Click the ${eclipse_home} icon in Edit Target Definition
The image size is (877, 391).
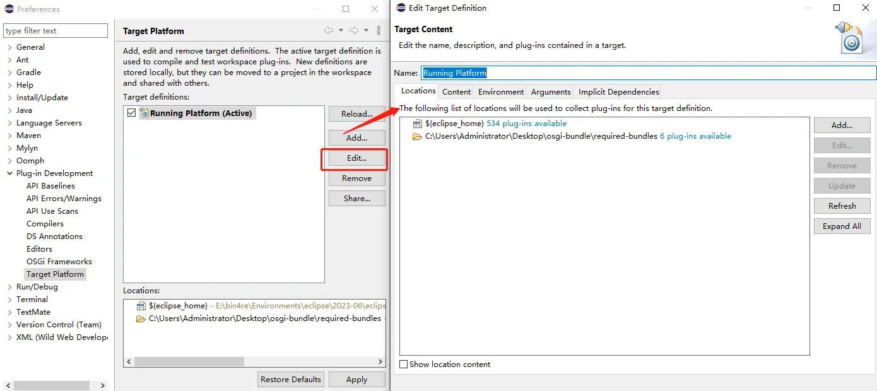click(417, 124)
